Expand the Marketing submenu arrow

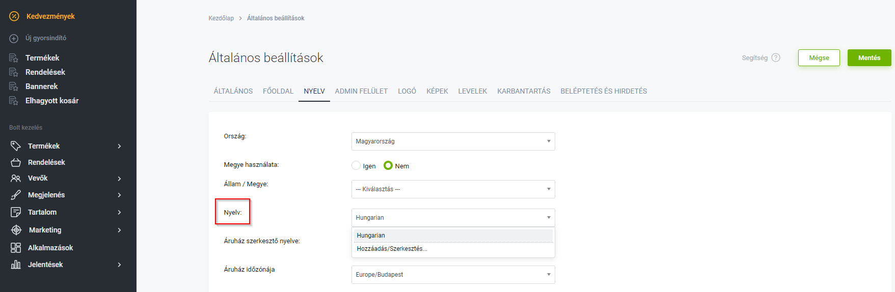120,230
